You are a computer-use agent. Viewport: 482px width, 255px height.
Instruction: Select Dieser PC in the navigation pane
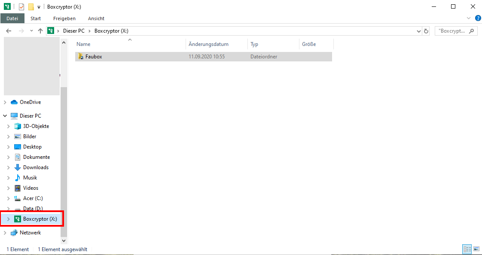30,116
